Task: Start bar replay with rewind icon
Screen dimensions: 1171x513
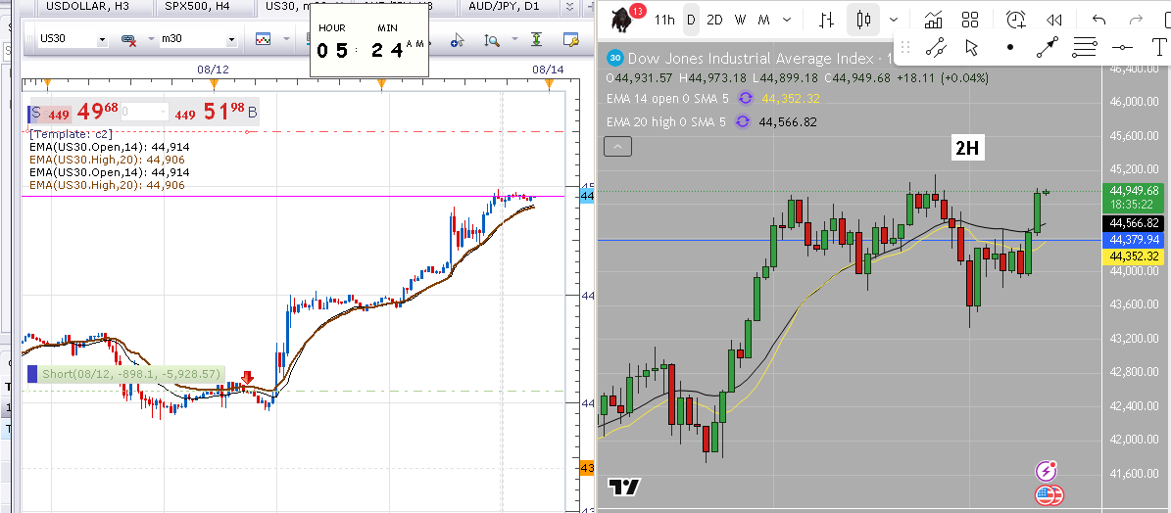Action: pos(1054,20)
